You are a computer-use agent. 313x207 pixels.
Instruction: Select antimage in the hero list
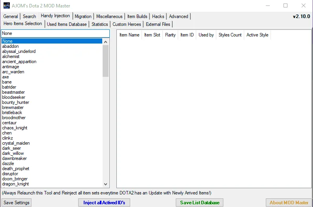coord(52,67)
